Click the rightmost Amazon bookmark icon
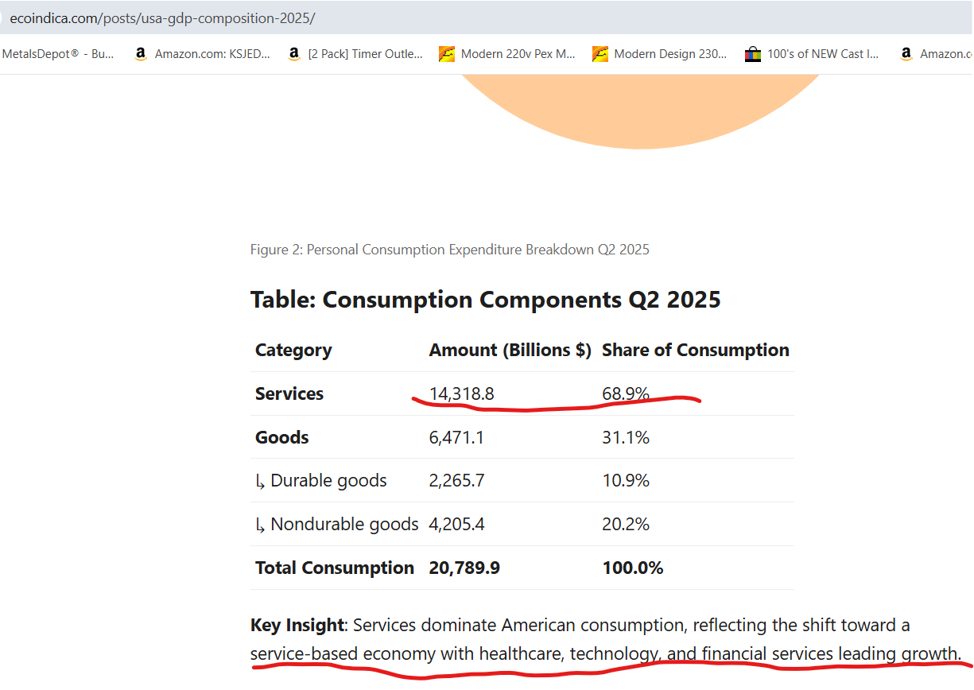The width and height of the screenshot is (974, 690). click(906, 54)
